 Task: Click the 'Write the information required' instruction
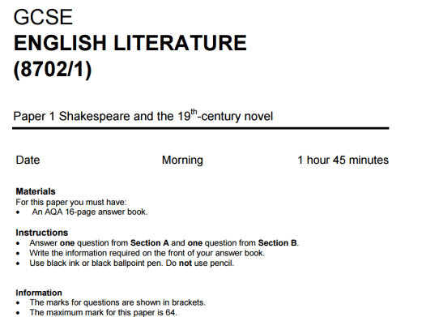point(147,253)
